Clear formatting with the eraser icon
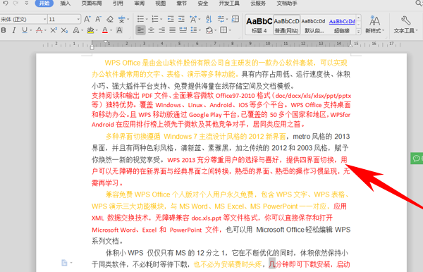 coord(110,19)
